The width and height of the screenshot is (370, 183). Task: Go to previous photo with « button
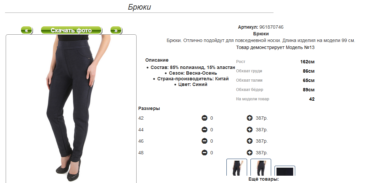tap(27, 30)
